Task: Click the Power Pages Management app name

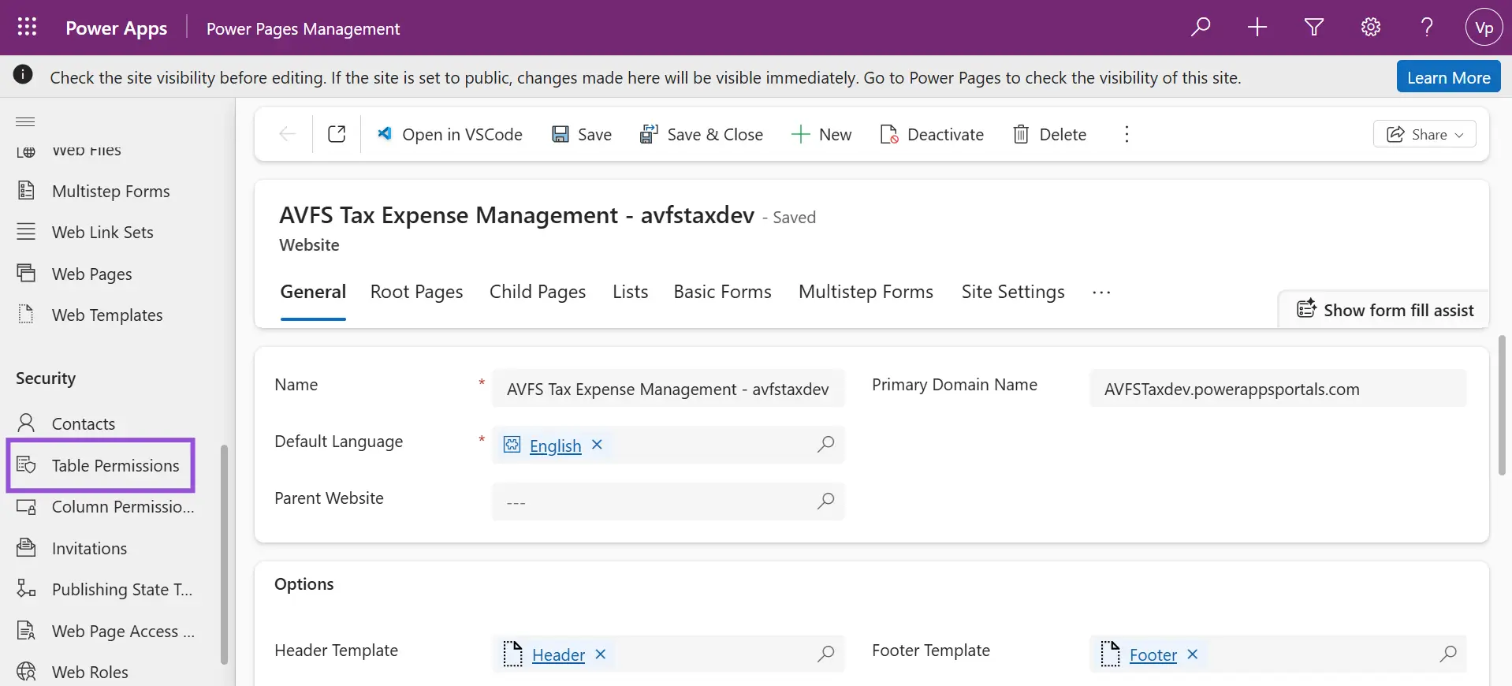Action: tap(303, 29)
